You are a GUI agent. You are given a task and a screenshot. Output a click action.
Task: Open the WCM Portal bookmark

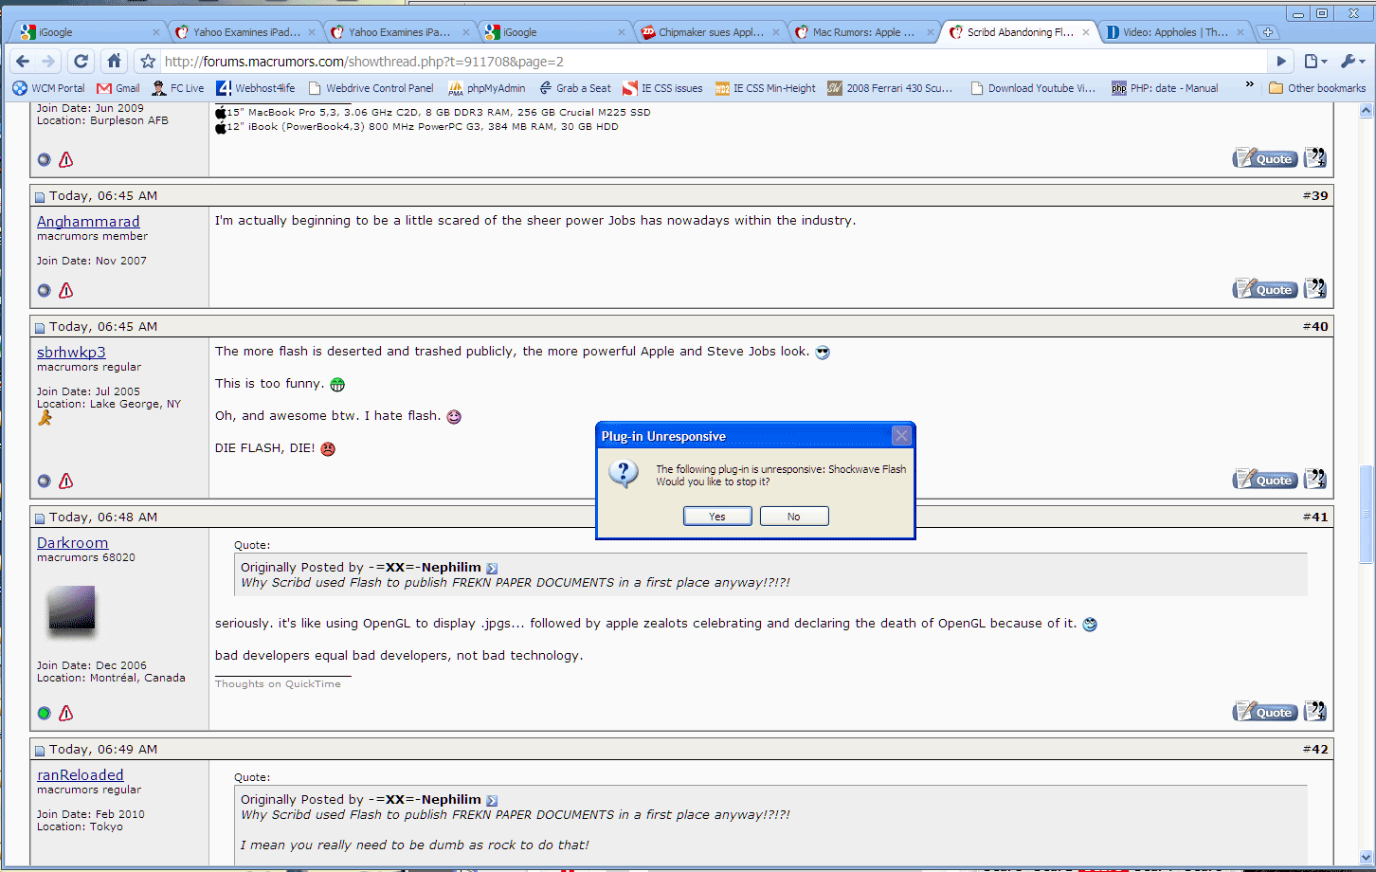coord(48,88)
